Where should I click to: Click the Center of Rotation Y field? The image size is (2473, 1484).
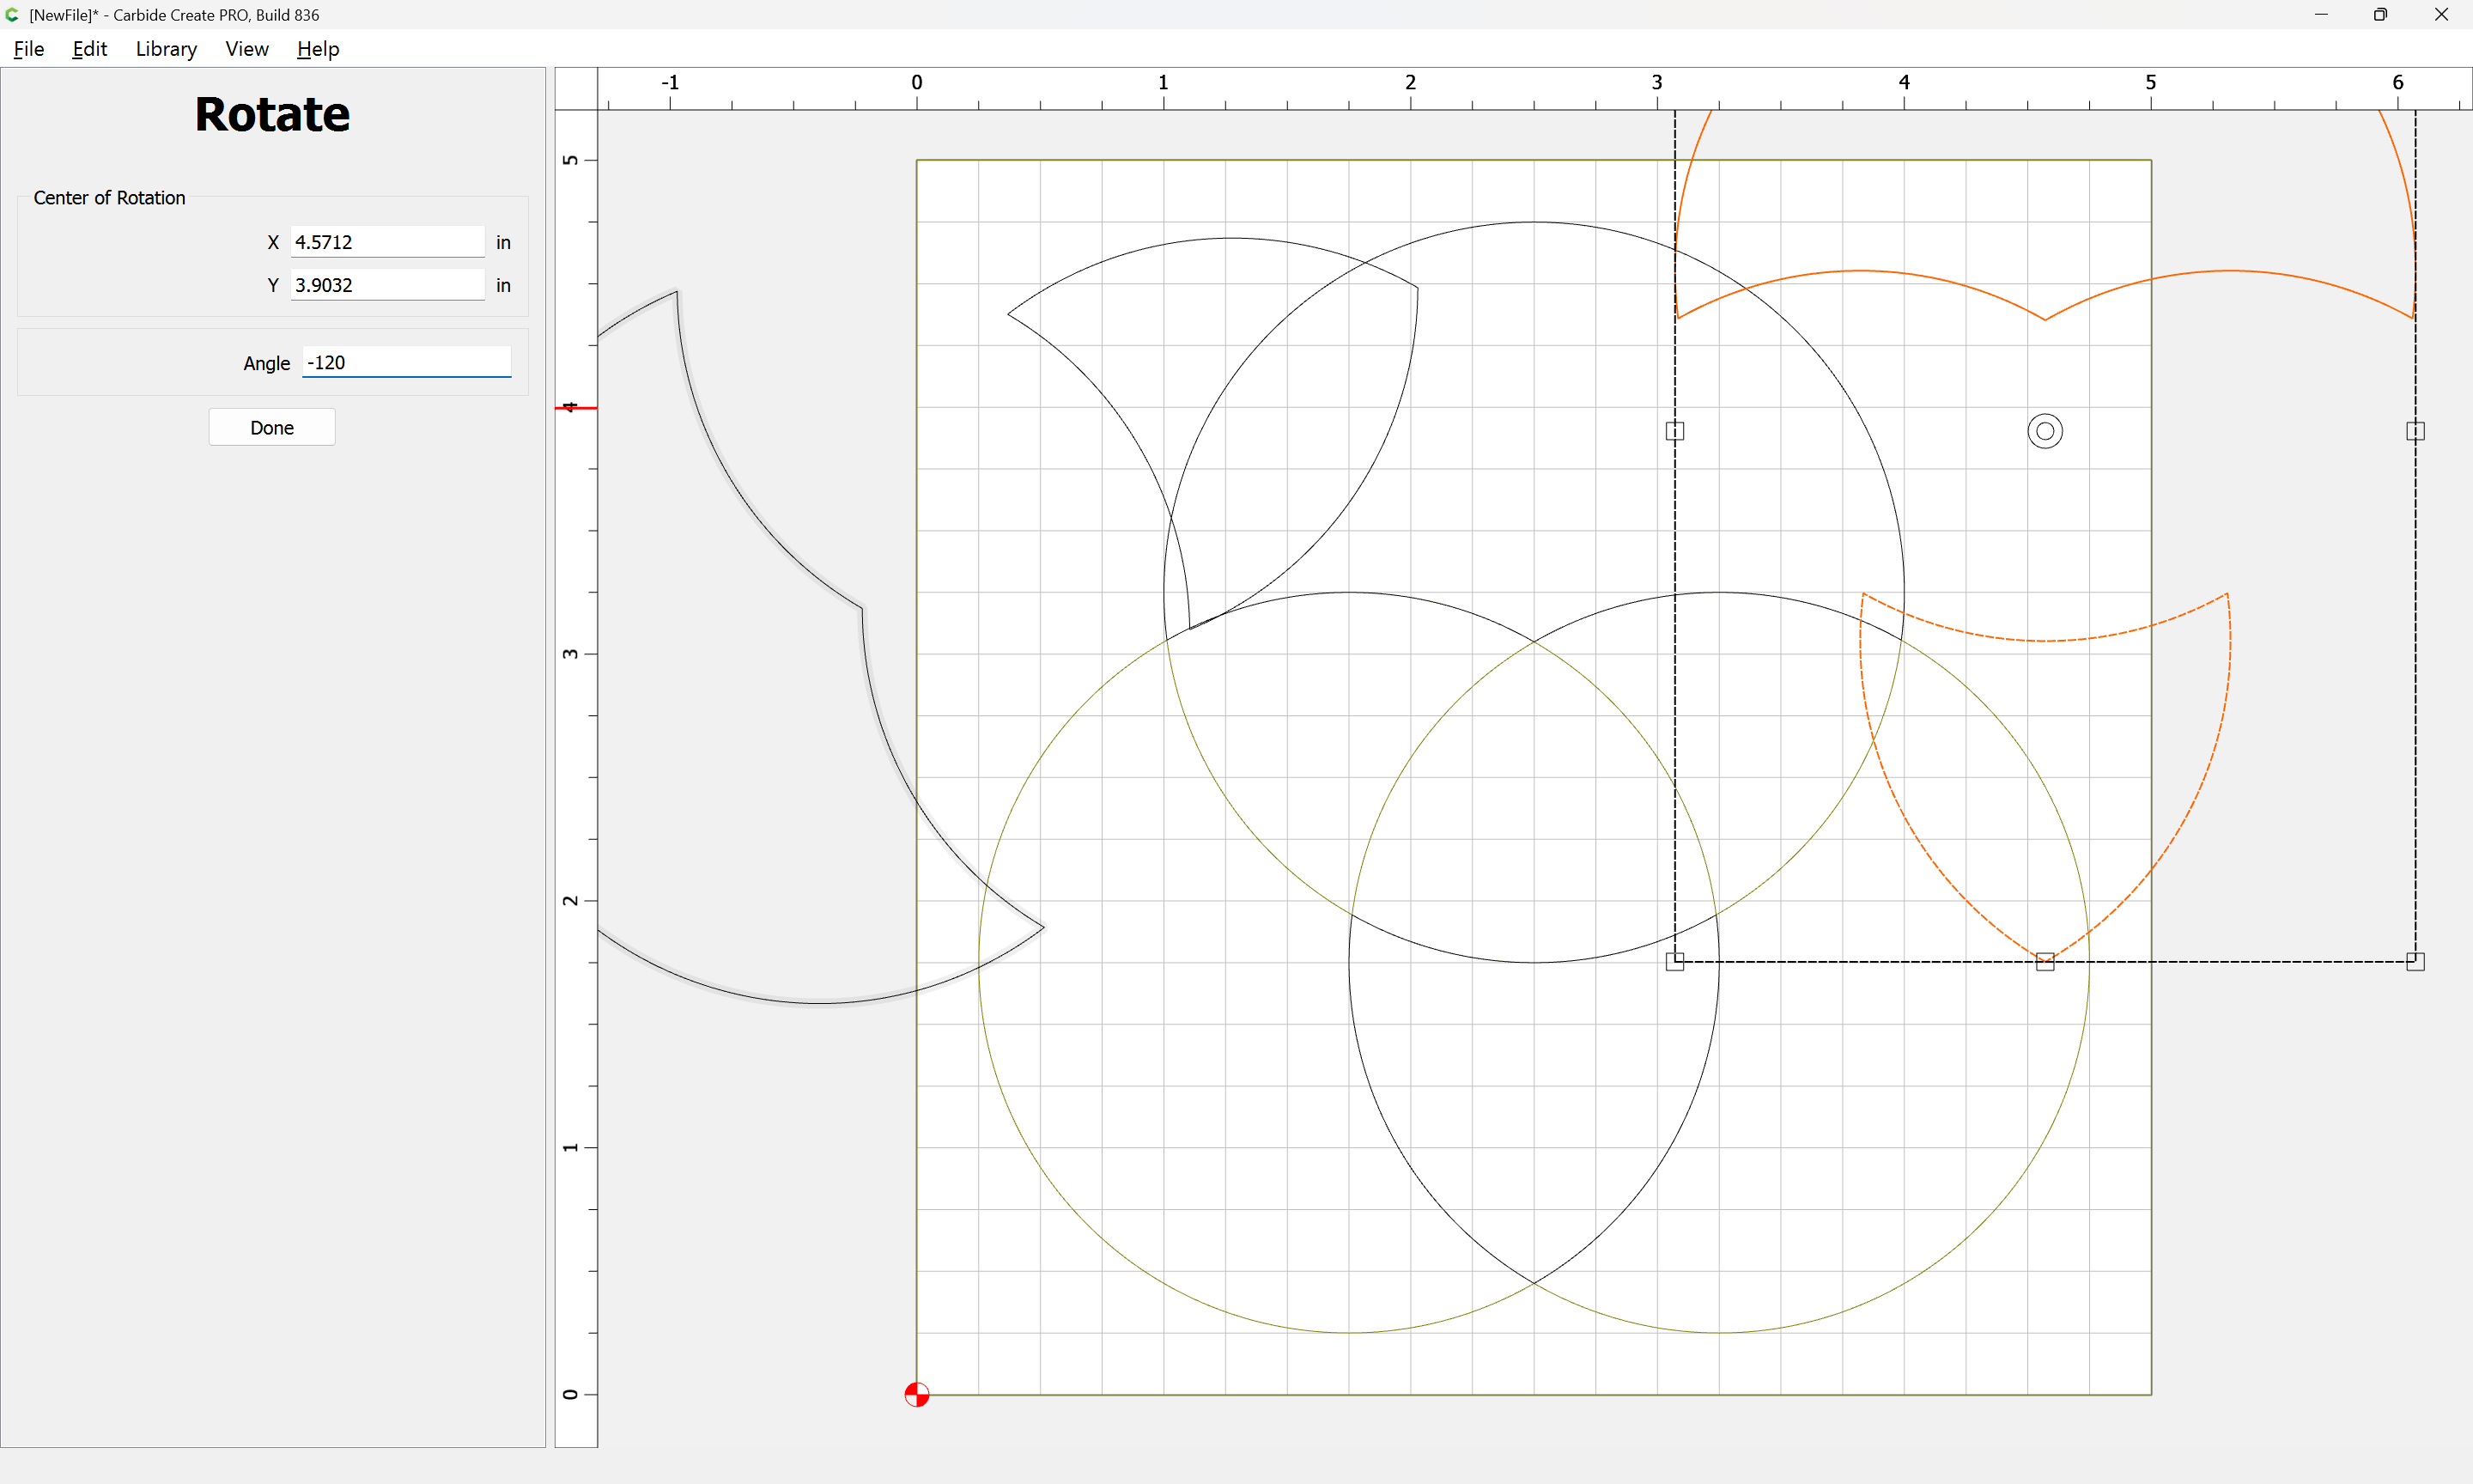coord(387,285)
